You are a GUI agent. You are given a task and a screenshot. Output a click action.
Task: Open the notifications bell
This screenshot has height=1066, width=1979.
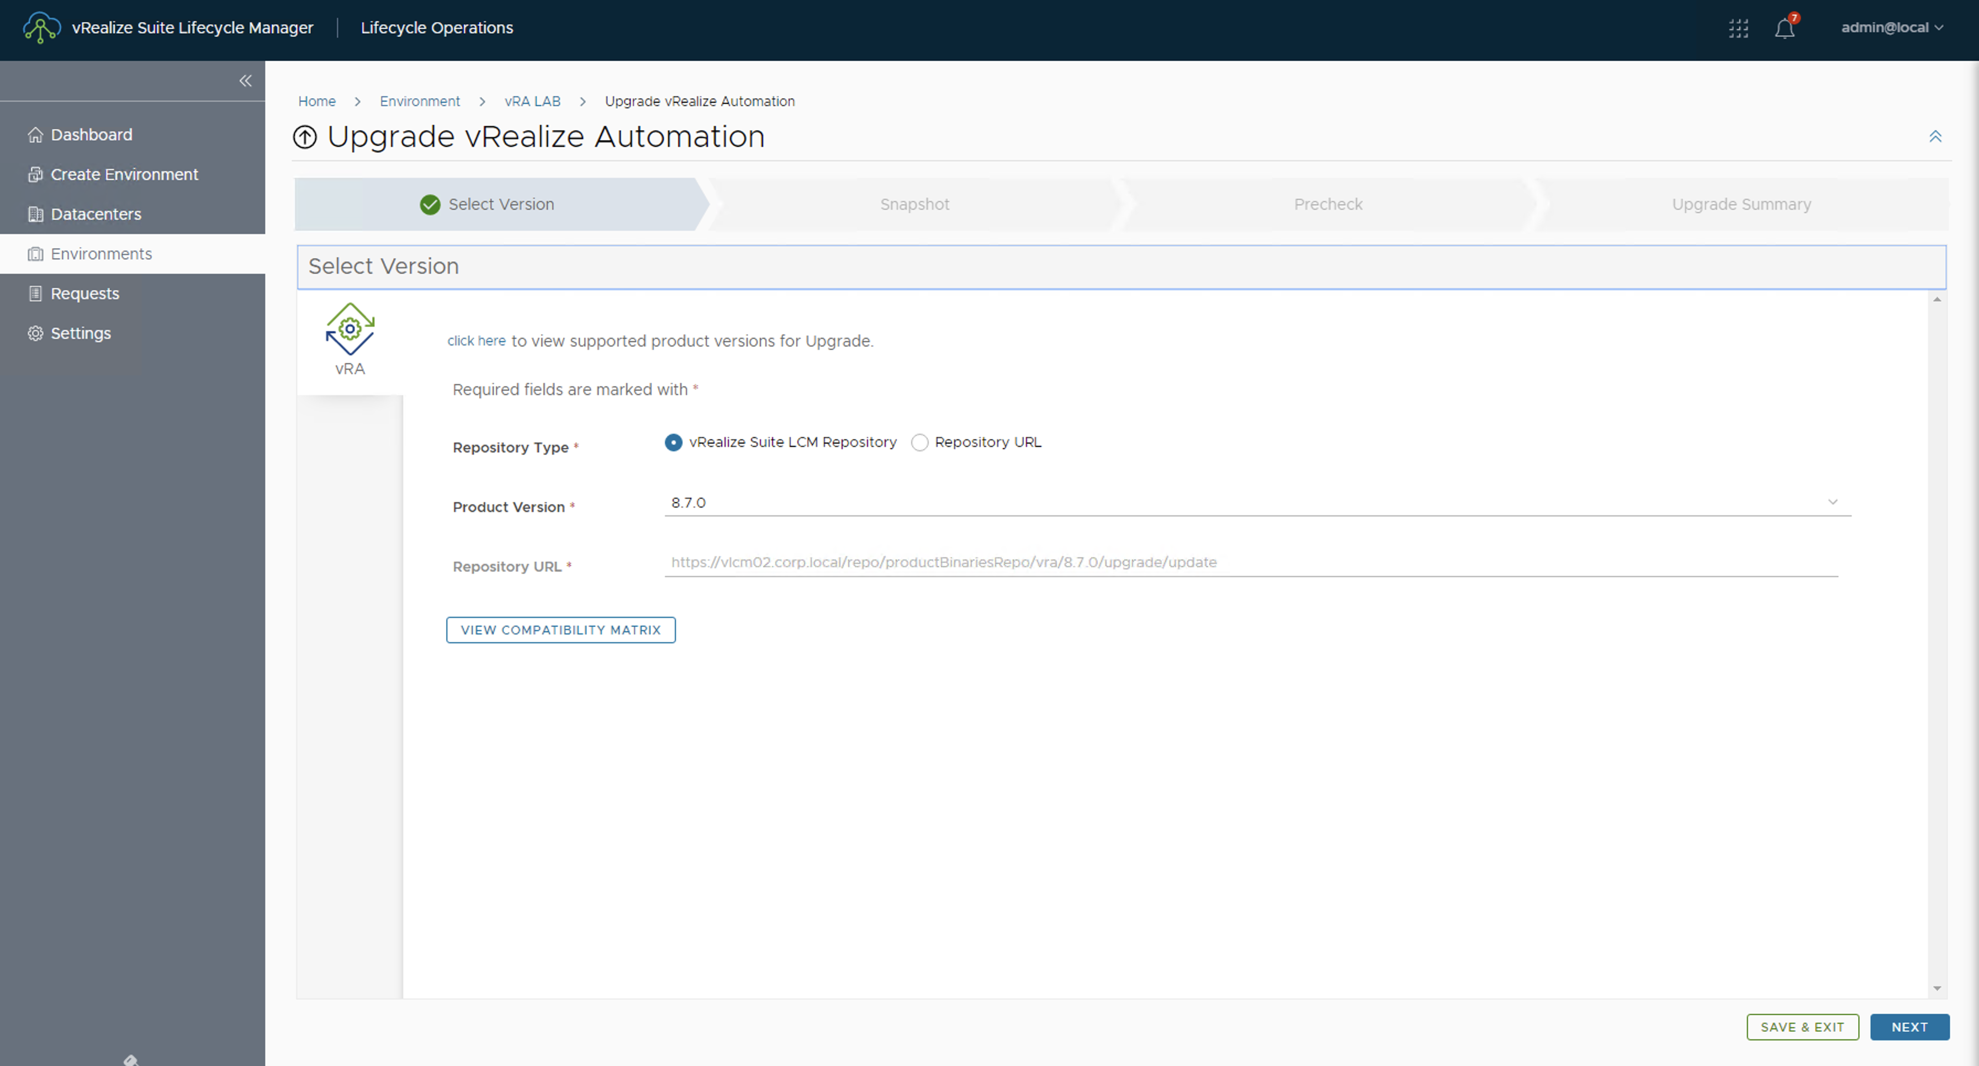point(1784,28)
